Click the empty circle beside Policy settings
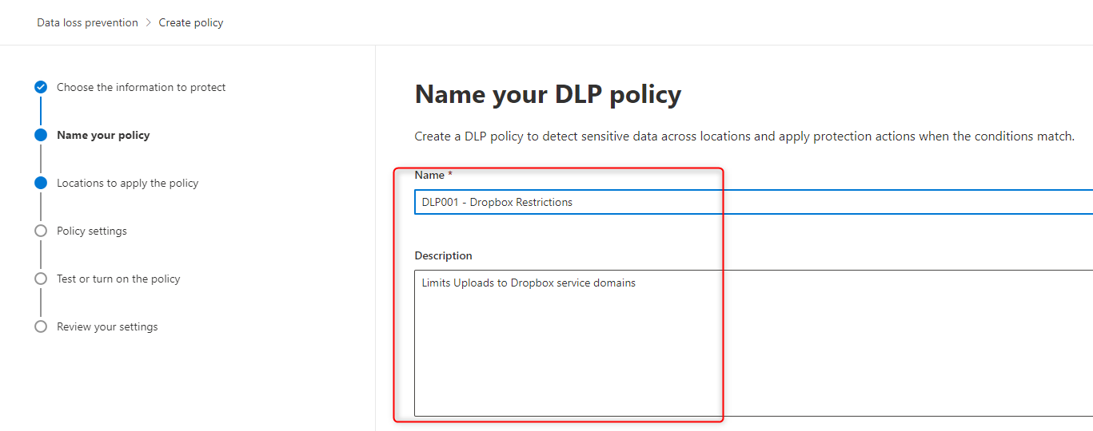This screenshot has width=1093, height=431. [41, 231]
